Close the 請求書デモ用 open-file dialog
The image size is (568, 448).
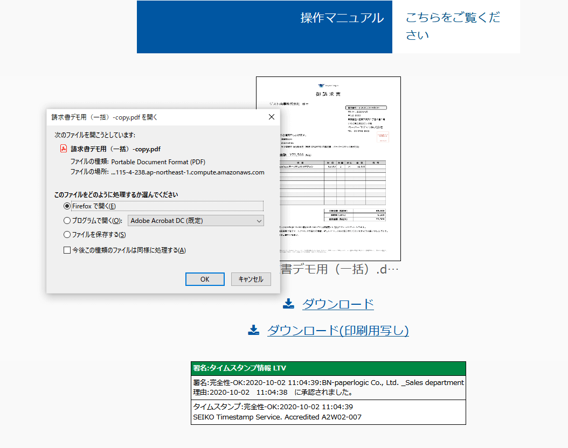coord(271,117)
